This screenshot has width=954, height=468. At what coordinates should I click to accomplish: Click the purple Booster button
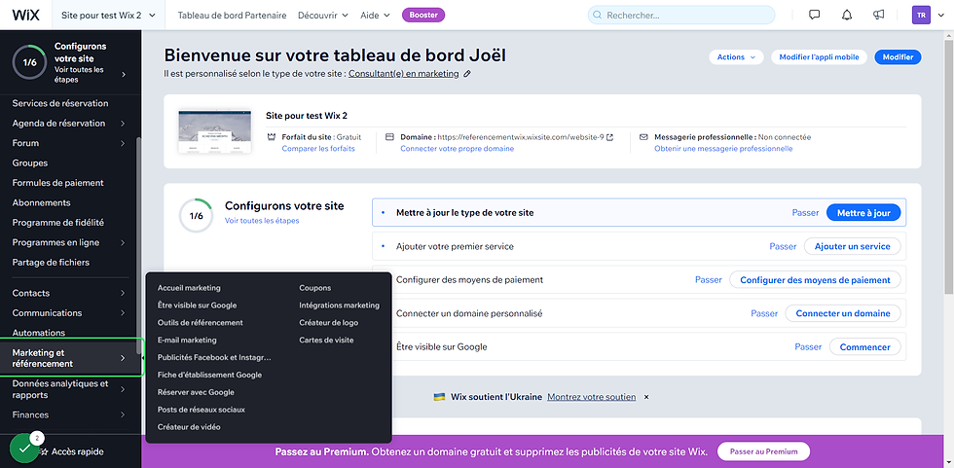(x=423, y=16)
